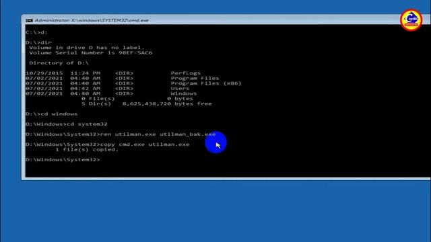Viewport: 431px width, 242px height.
Task: Click the 'cd windows' command line
Action: point(51,114)
